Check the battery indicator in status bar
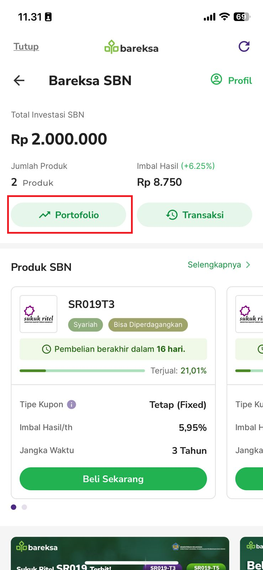263x570 pixels. (x=242, y=17)
